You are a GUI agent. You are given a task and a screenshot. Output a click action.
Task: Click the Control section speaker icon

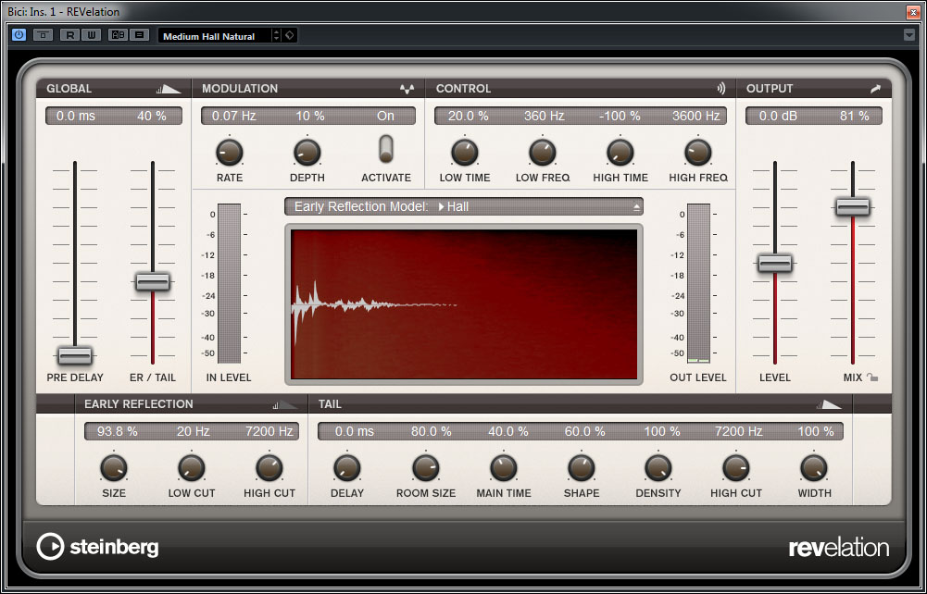(x=720, y=89)
